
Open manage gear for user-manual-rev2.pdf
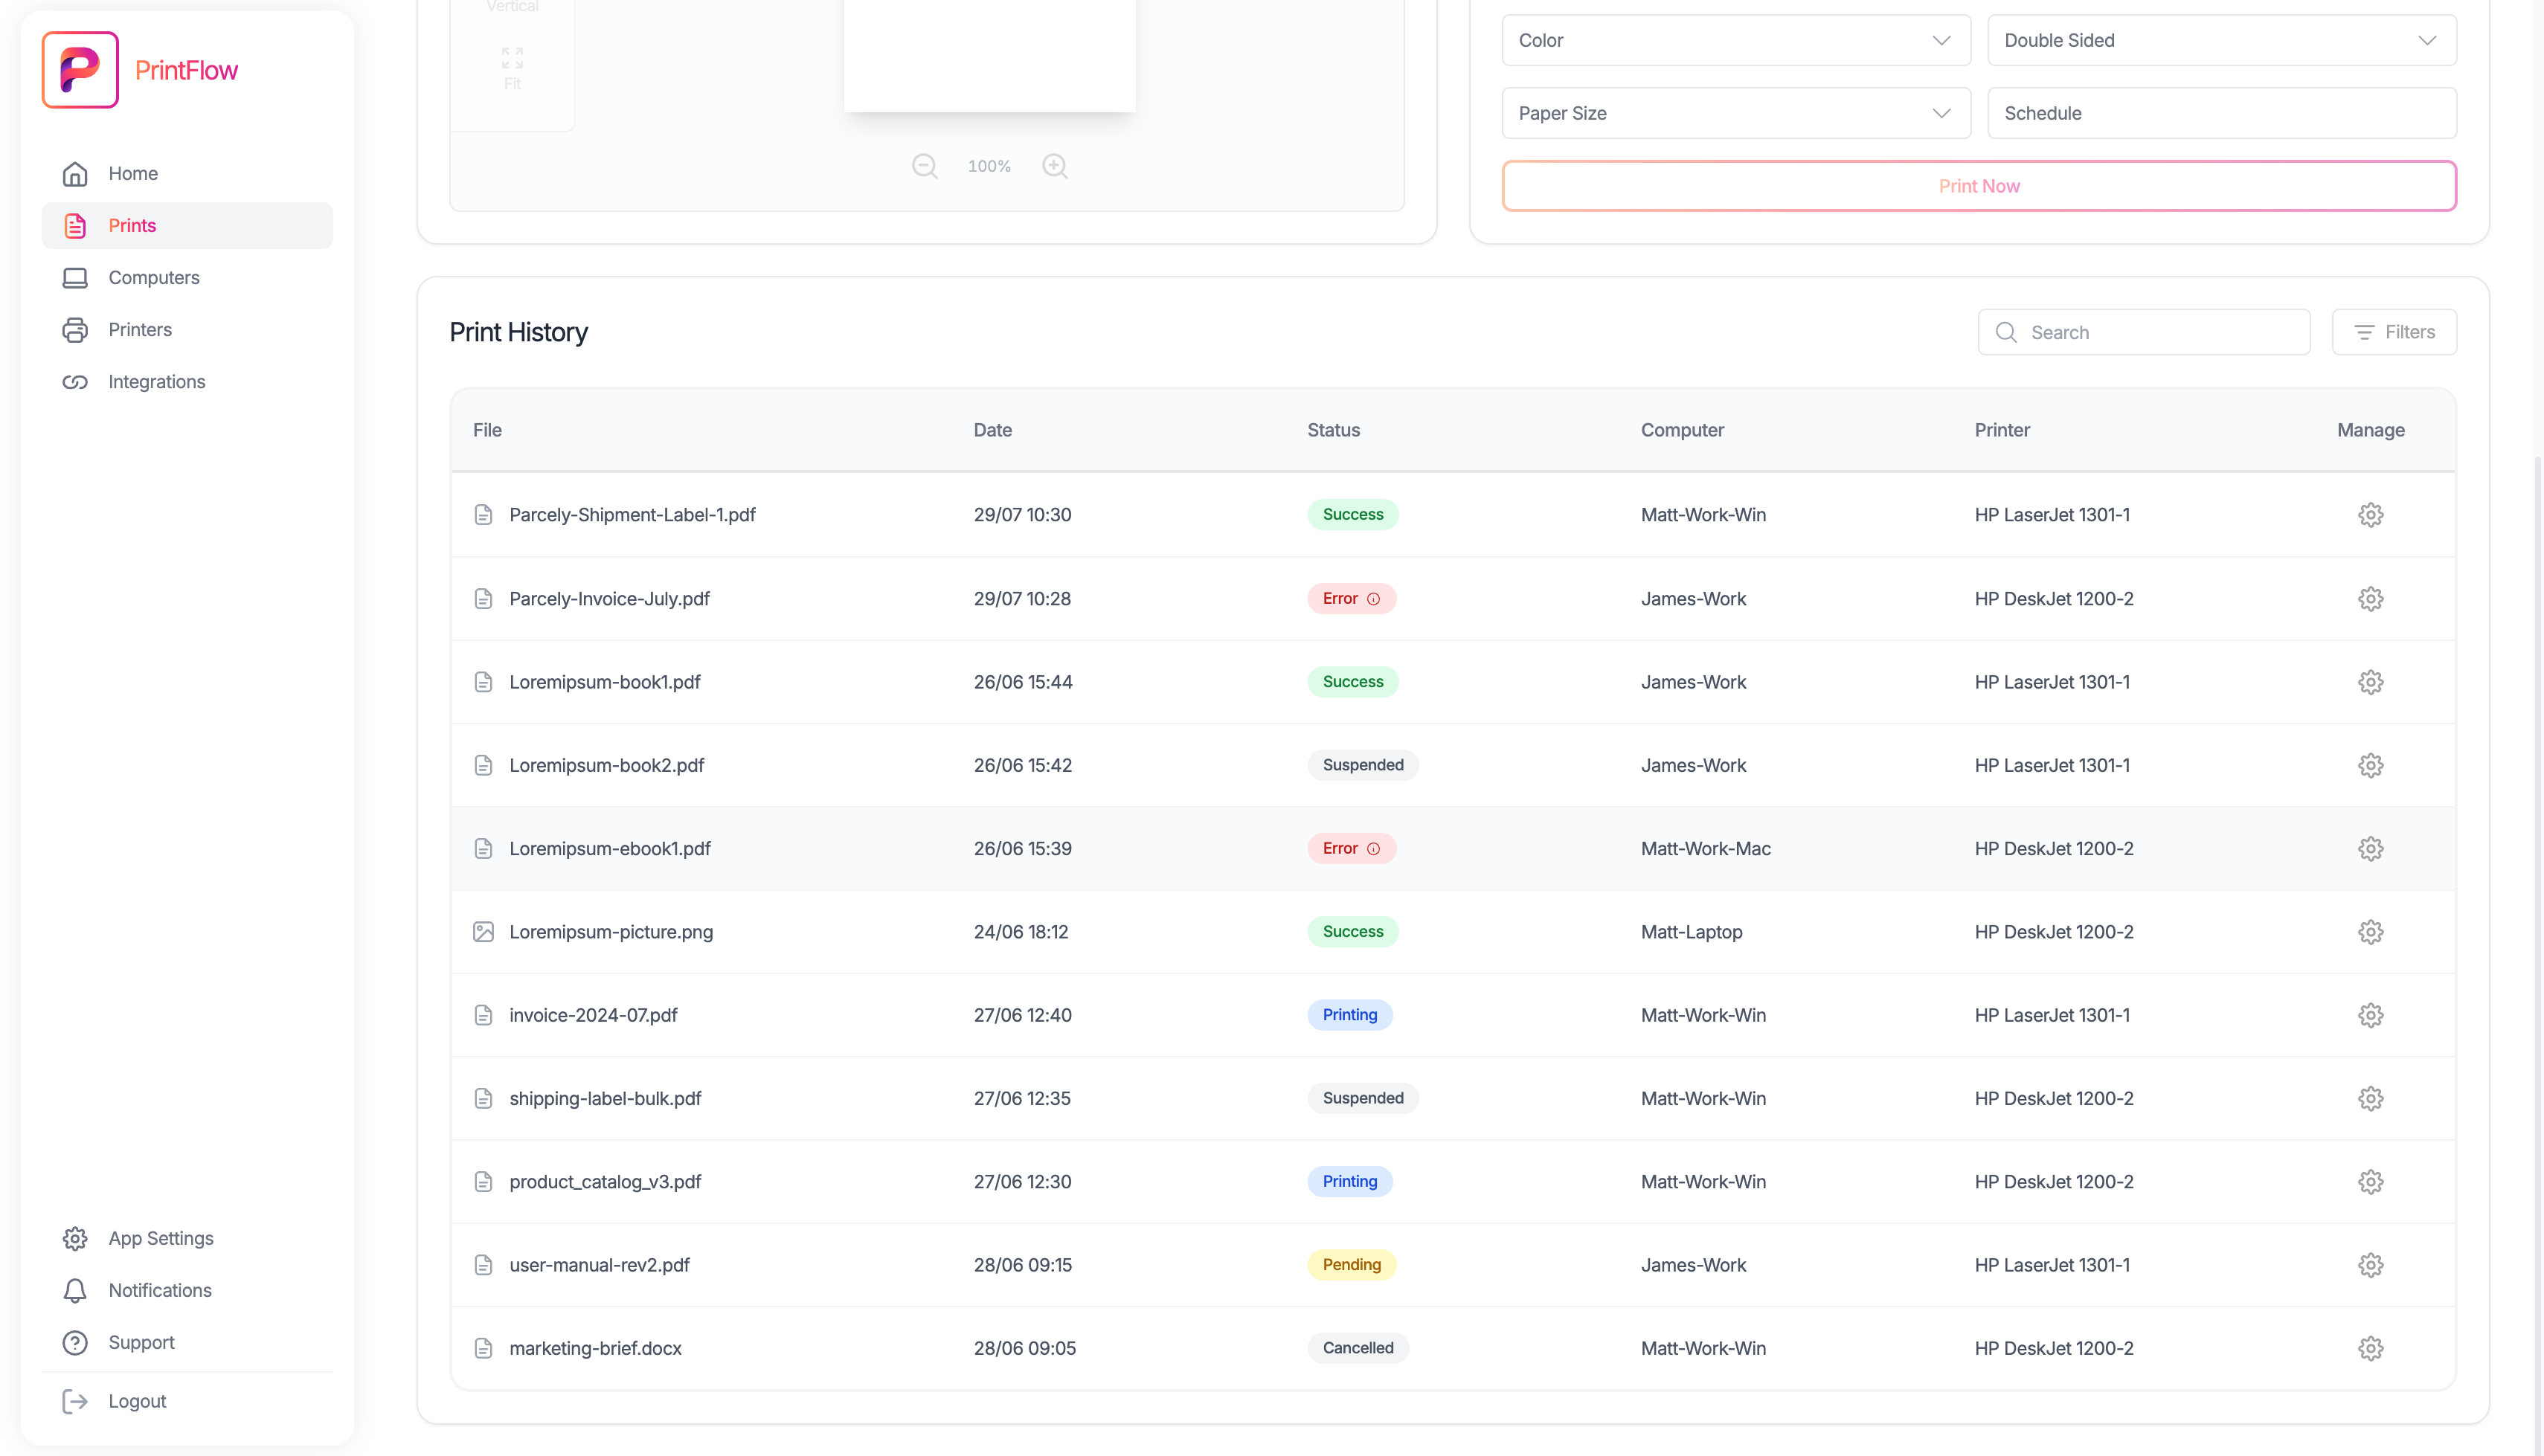coord(2370,1265)
